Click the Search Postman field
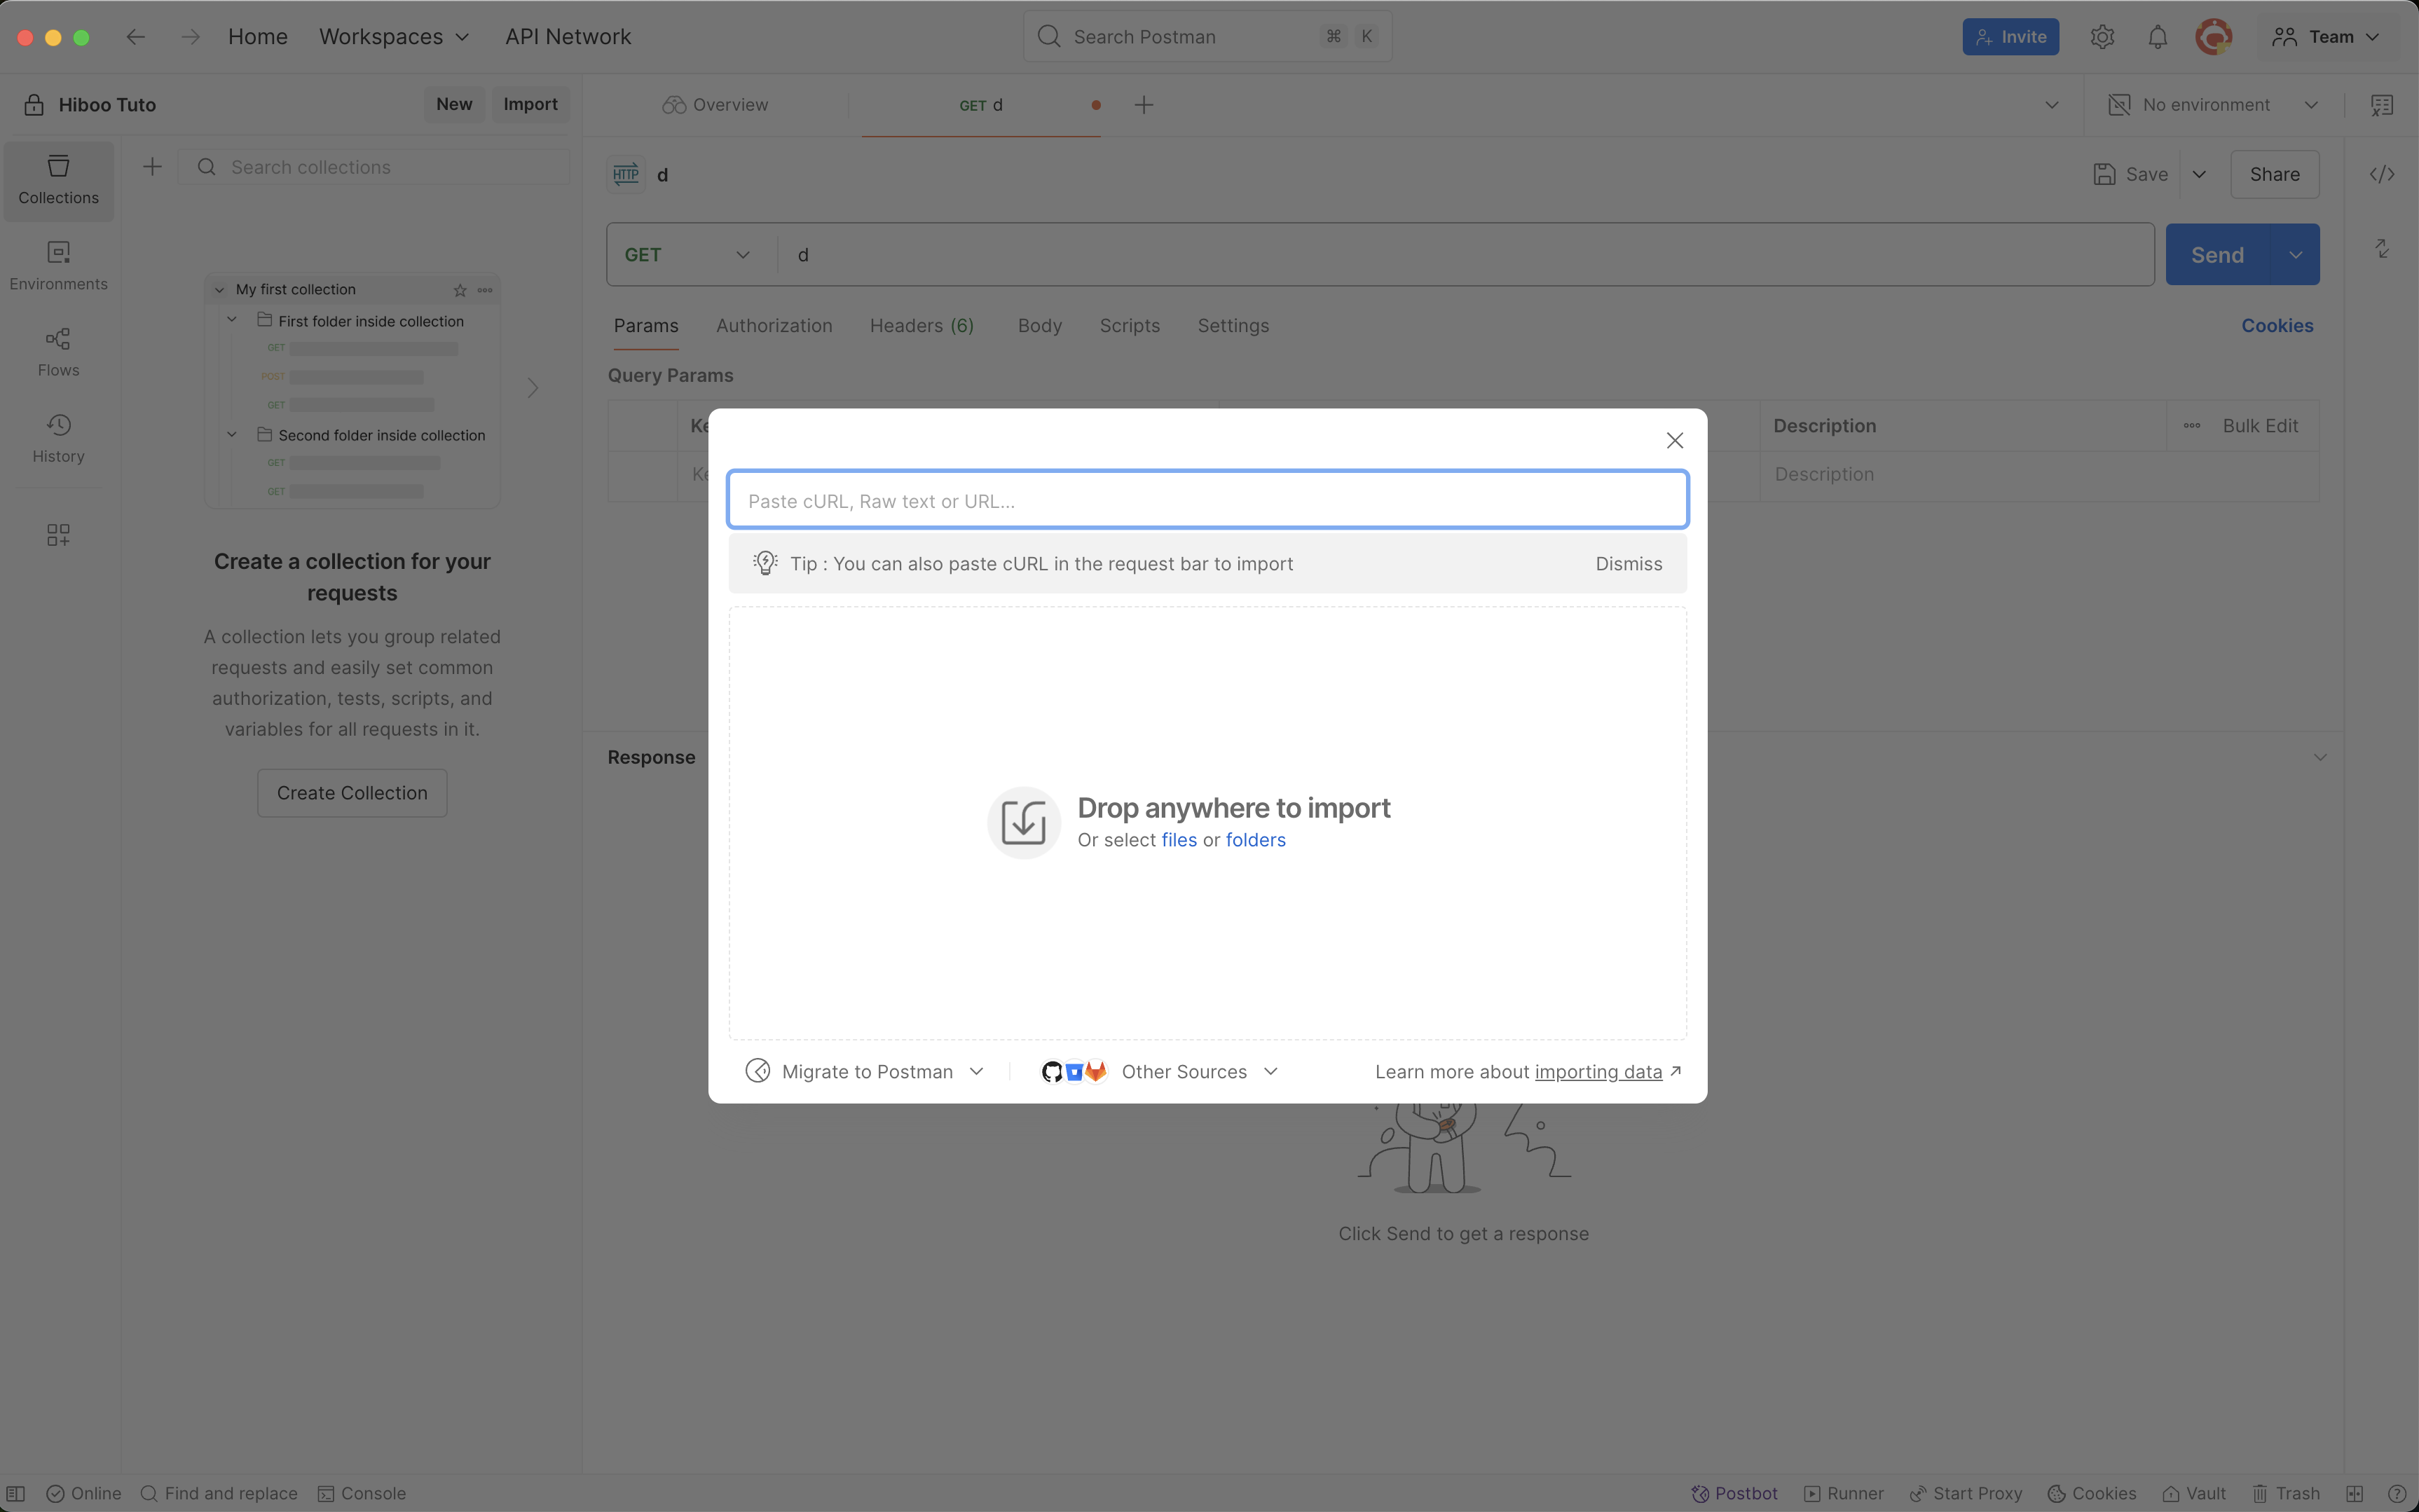Screen dimensions: 2419x1512 (1207, 37)
